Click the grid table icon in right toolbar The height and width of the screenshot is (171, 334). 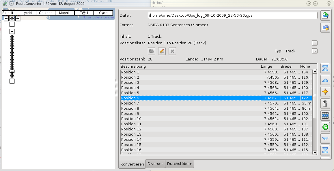tap(325, 115)
